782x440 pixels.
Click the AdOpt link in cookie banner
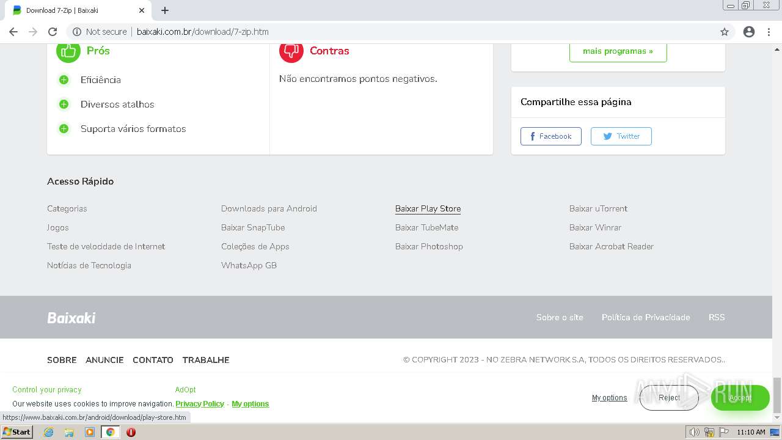pyautogui.click(x=186, y=390)
